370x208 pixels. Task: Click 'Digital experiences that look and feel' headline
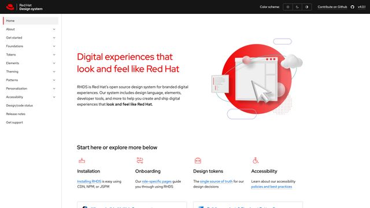(128, 63)
